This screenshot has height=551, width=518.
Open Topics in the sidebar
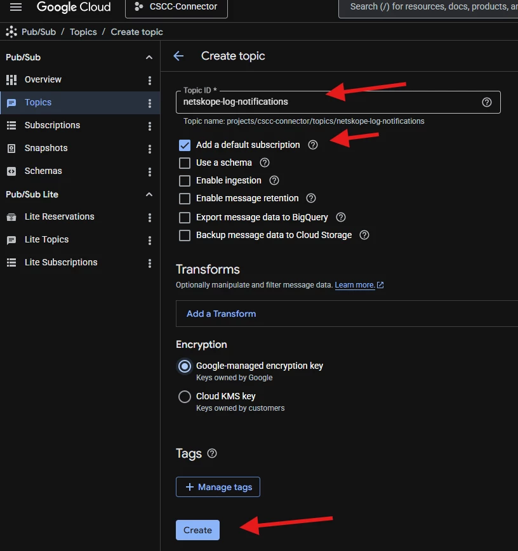point(38,103)
